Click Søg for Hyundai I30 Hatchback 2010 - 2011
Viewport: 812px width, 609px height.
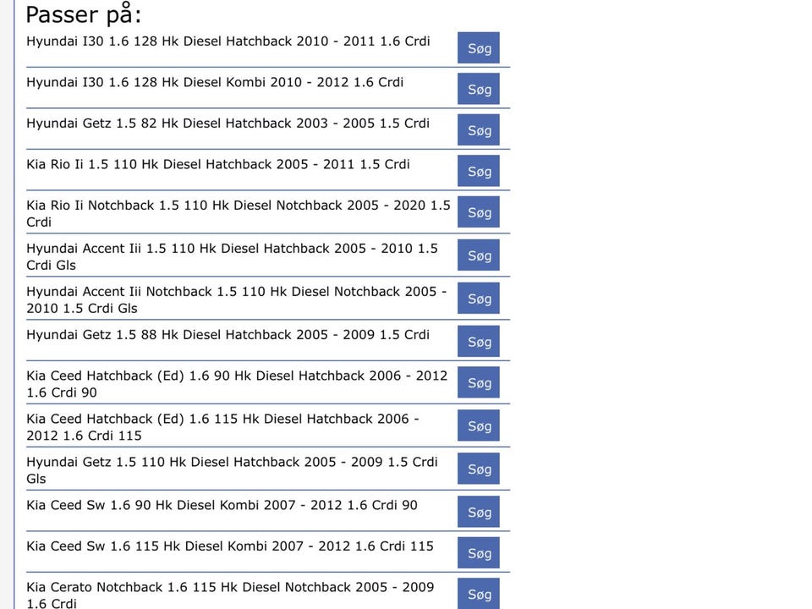tap(479, 47)
